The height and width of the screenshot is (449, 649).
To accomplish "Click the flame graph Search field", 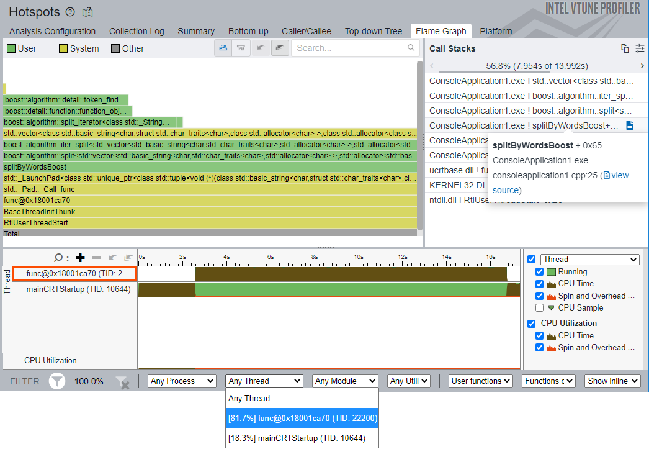I will (350, 48).
